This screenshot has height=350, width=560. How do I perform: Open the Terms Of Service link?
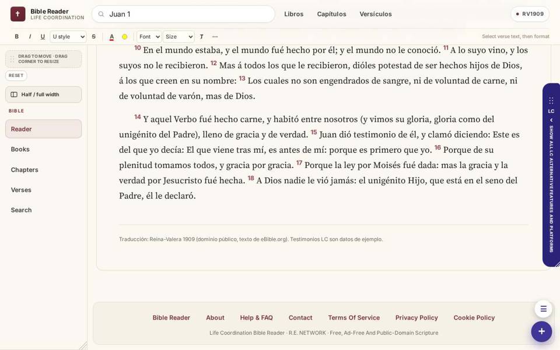(x=354, y=317)
